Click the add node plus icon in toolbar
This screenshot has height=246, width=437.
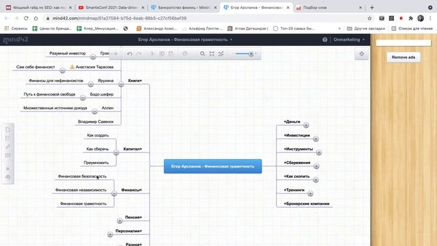point(115,53)
